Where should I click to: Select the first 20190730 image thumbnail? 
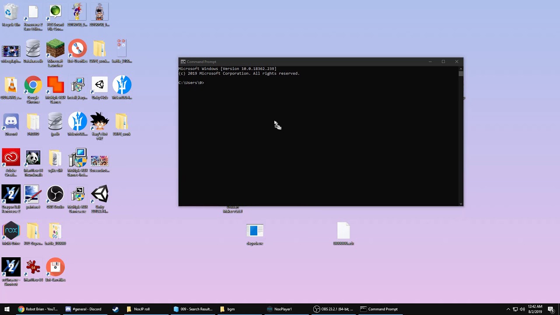click(77, 15)
